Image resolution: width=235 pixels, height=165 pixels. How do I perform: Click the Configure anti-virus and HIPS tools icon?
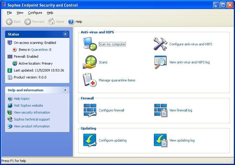click(x=160, y=44)
